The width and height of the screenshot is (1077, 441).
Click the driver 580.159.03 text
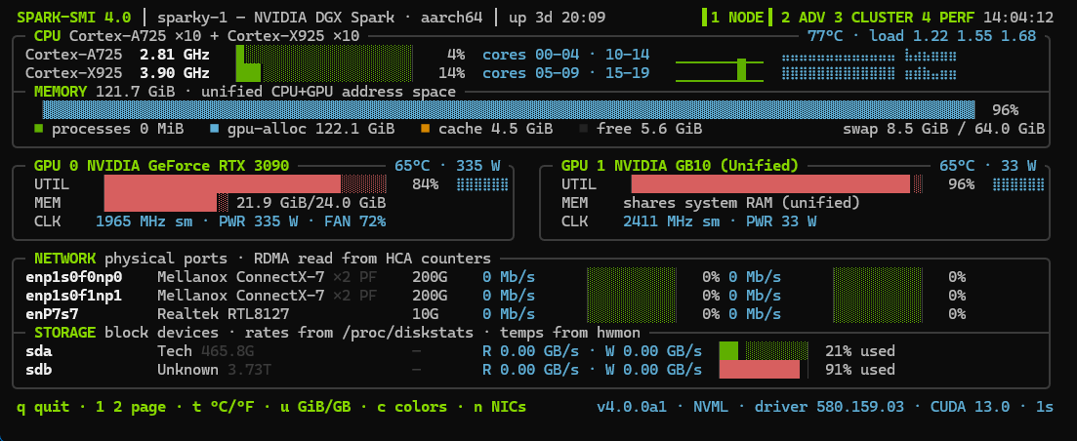click(829, 407)
